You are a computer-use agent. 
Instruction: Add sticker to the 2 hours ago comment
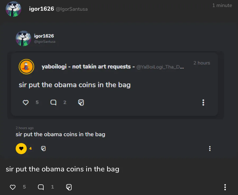[x=43, y=149]
